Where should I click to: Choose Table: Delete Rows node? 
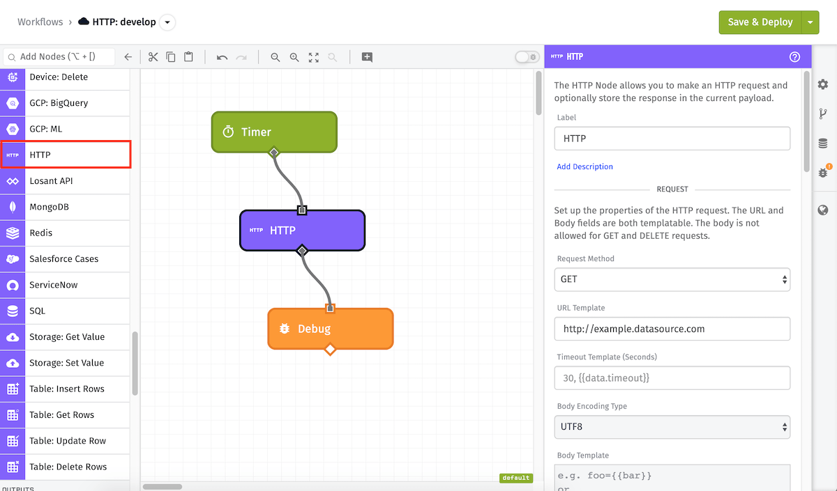tap(65, 467)
